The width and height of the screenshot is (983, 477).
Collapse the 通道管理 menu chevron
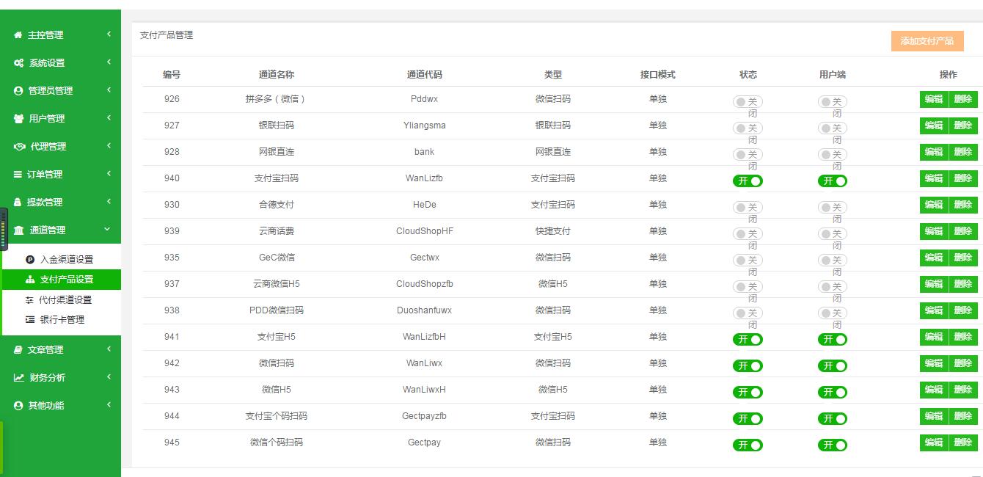coord(108,230)
